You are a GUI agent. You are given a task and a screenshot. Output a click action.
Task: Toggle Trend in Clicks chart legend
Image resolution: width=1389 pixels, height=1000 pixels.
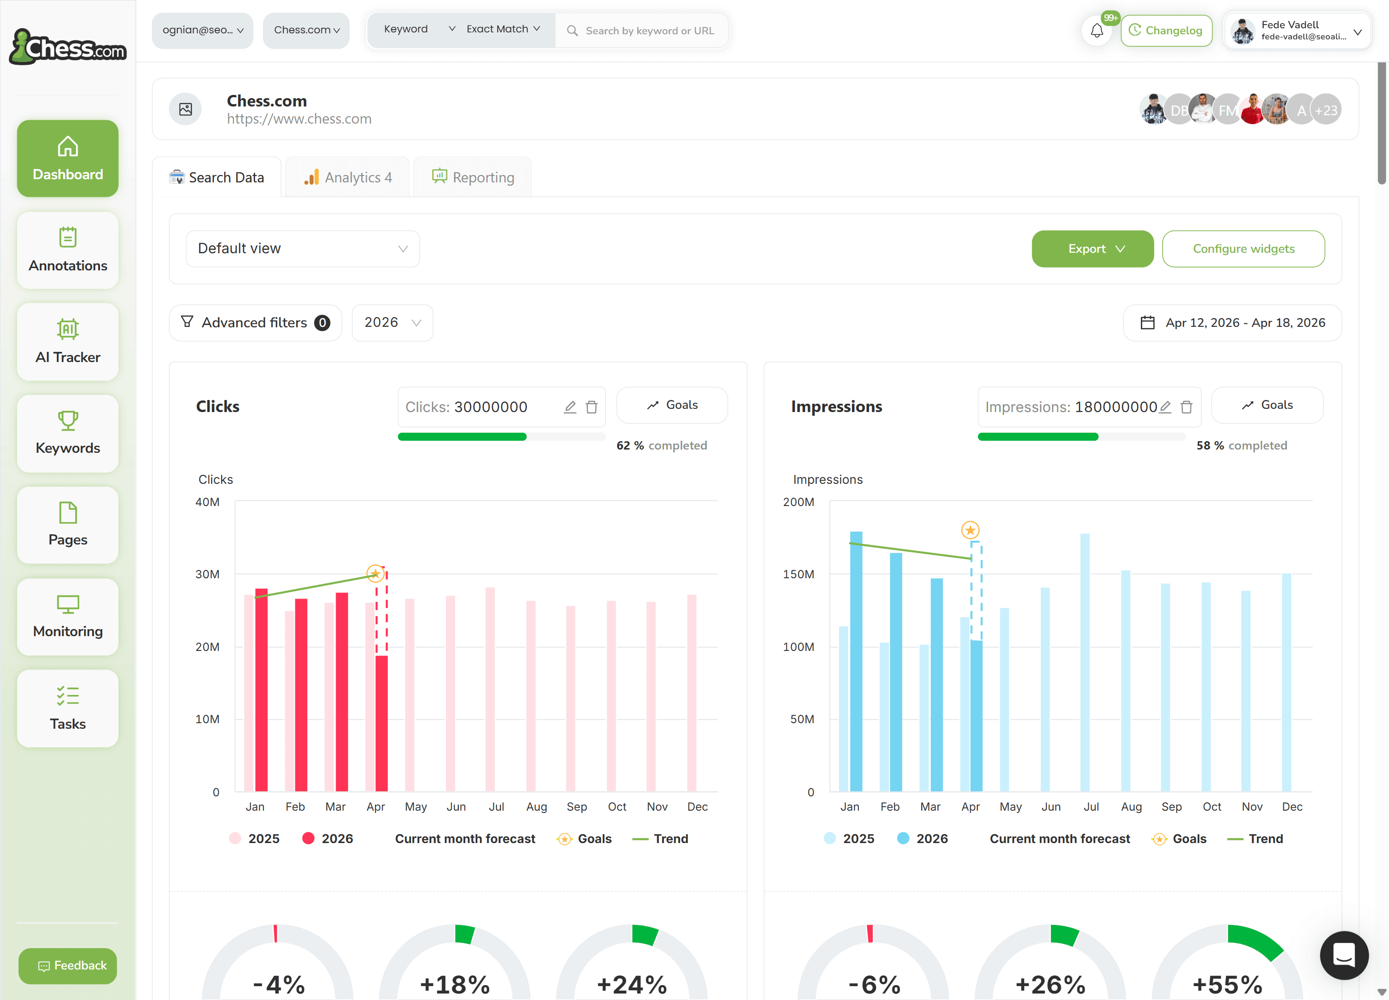tap(660, 838)
